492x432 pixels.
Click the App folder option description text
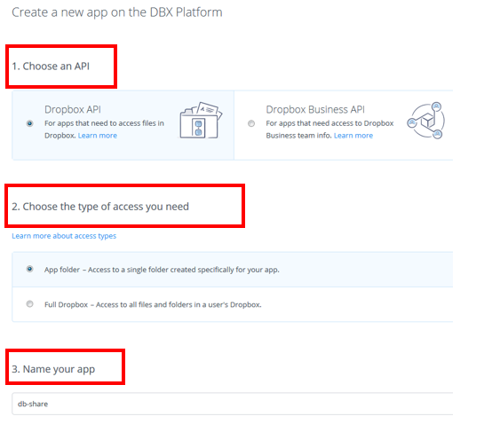point(162,270)
